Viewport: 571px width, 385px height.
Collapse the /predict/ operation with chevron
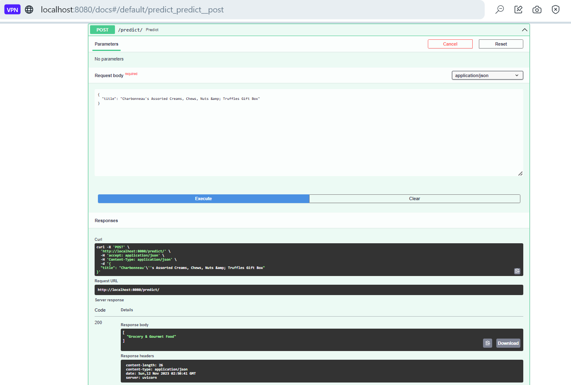(525, 30)
